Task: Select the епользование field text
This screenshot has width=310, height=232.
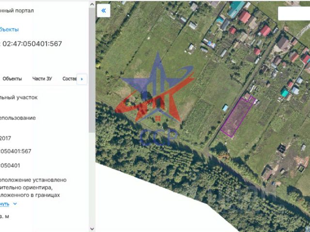Action: click(x=18, y=118)
